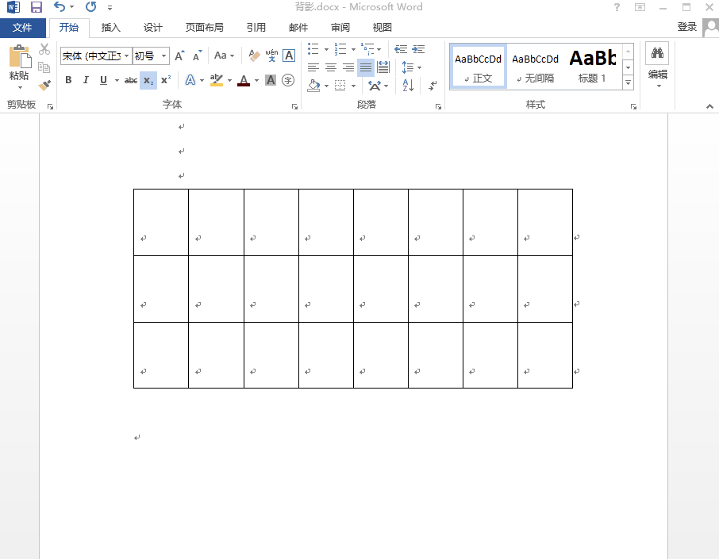
Task: Click the Format Painter brush icon
Action: tap(44, 85)
